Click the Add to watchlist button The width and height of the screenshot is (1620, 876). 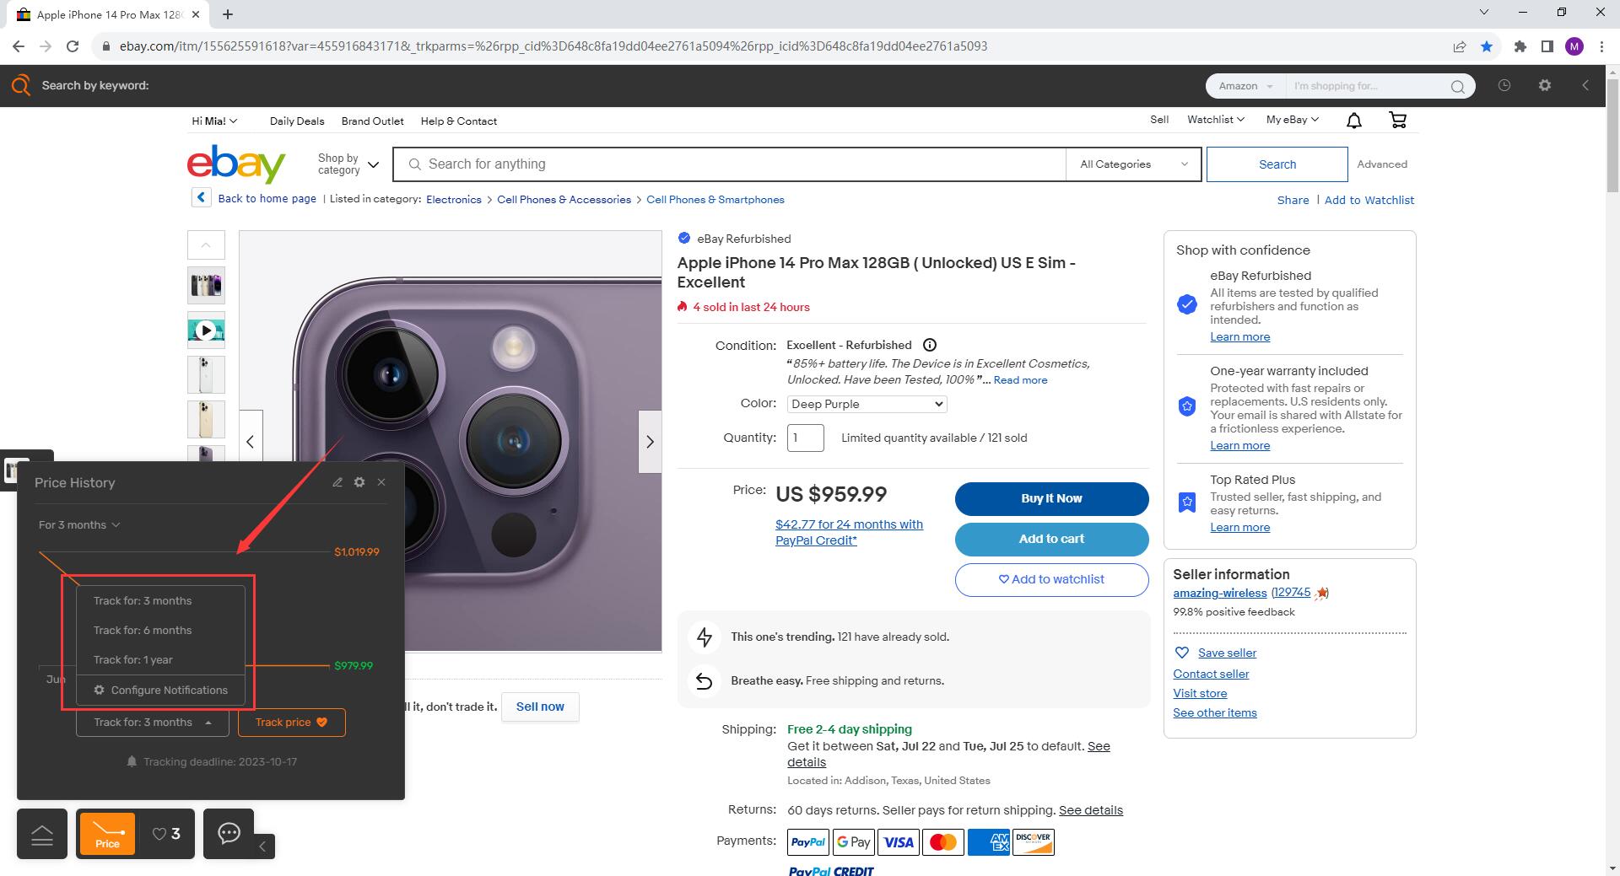coord(1051,579)
